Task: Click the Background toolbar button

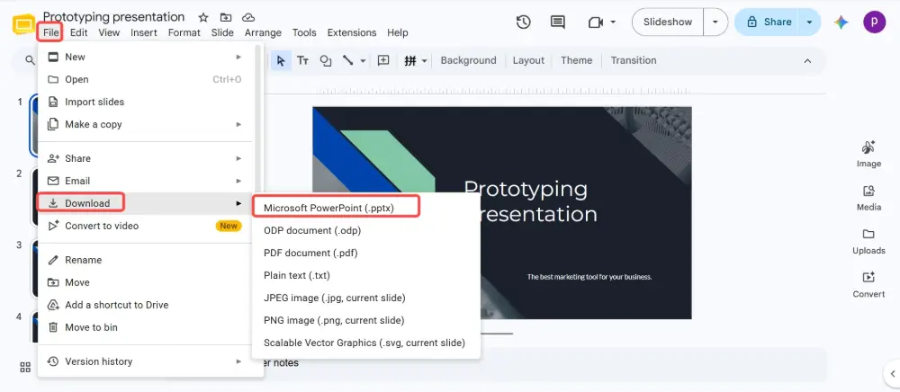Action: pos(468,61)
